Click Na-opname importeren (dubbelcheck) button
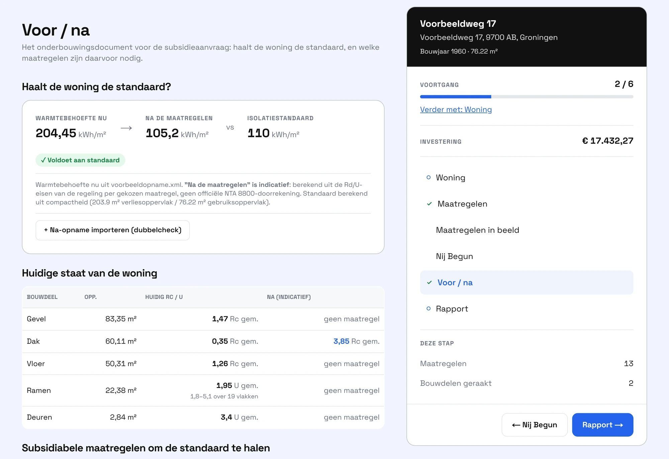This screenshot has width=669, height=459. (113, 230)
